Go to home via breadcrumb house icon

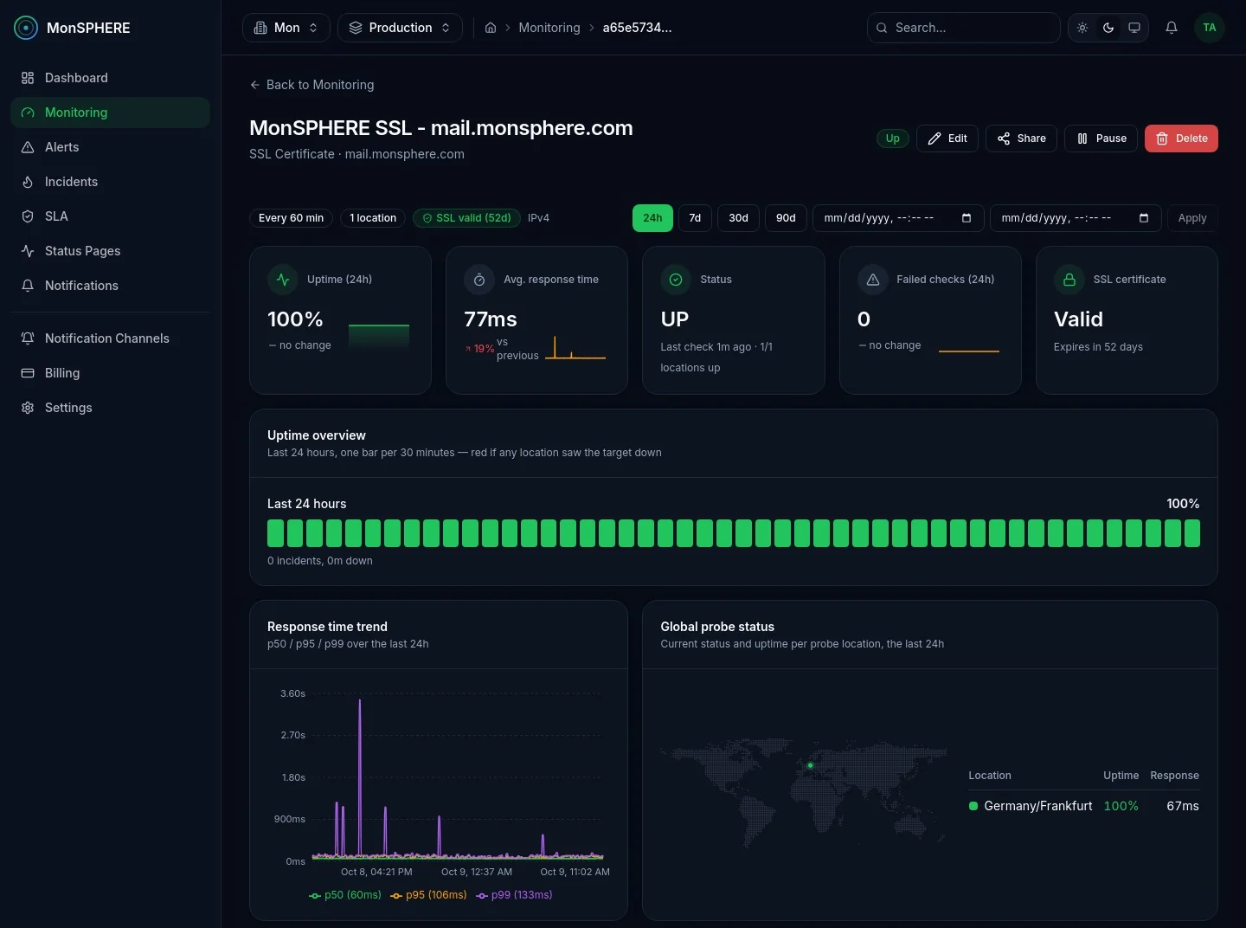pos(491,28)
